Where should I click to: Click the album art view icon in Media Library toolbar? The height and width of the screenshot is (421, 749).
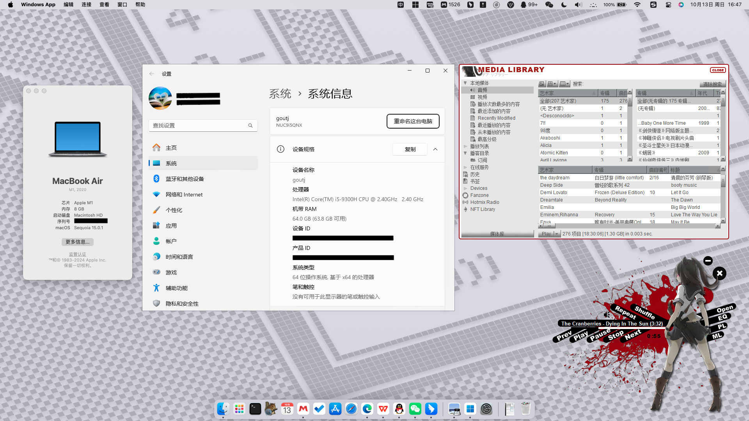pos(542,84)
